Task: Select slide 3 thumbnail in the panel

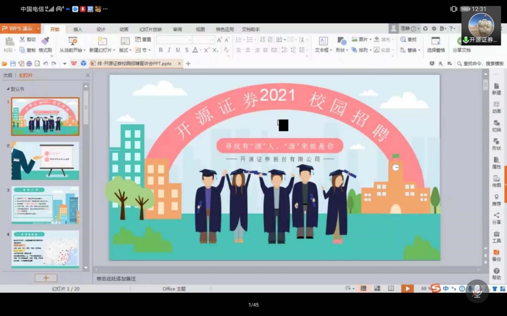Action: [x=45, y=205]
